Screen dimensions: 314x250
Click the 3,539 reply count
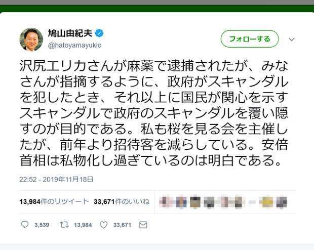(42, 225)
